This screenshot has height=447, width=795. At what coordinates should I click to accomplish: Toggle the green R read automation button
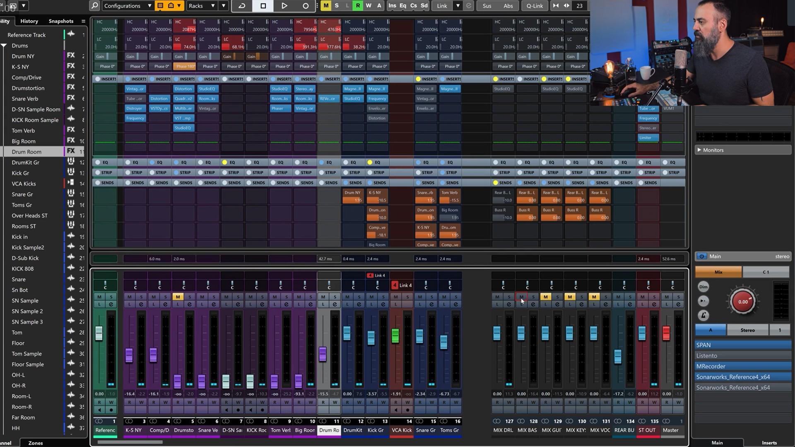(x=358, y=6)
